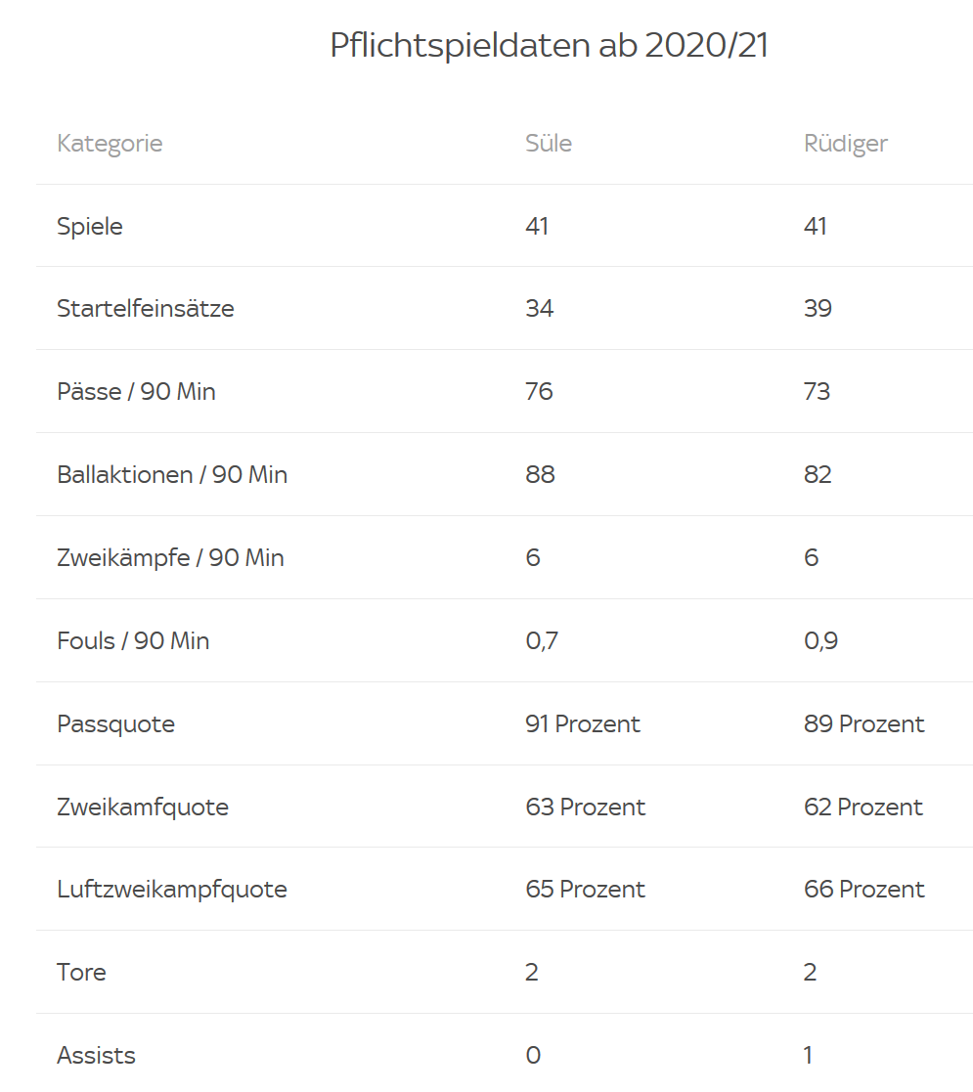
Task: Click Süle's Ballaktionen value 88
Action: 540,474
